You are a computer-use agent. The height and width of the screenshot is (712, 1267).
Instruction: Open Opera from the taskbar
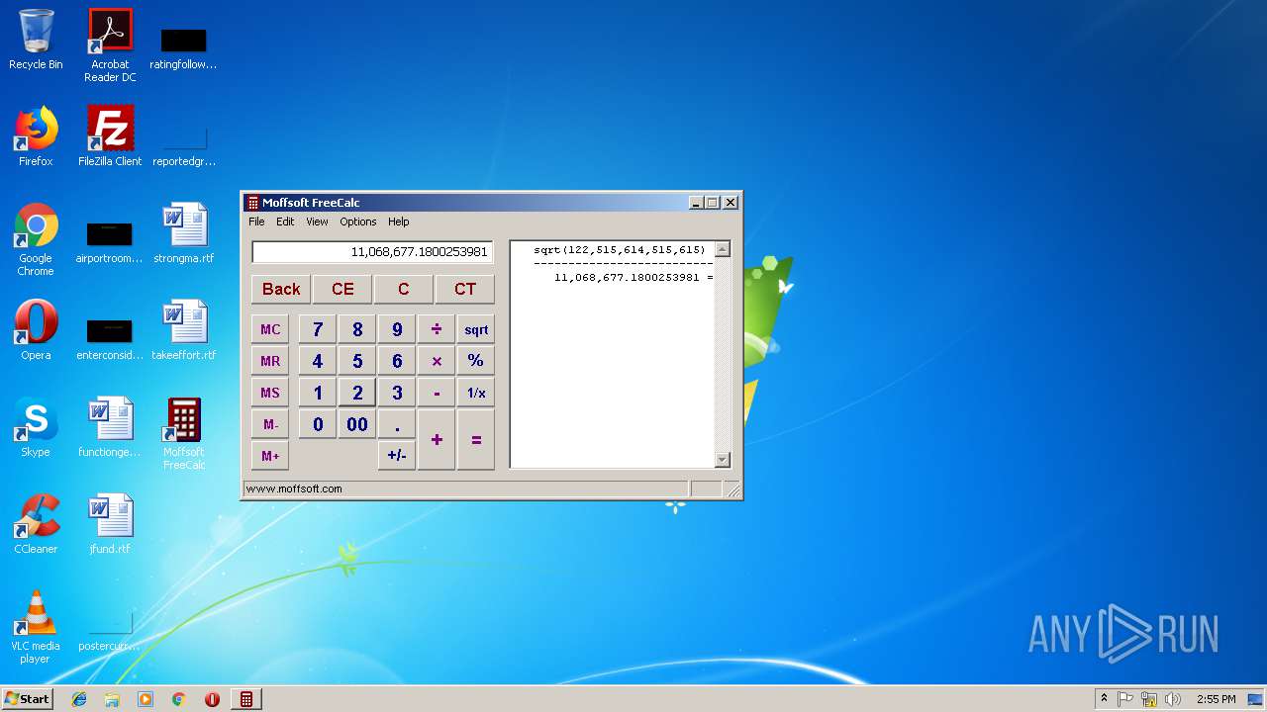pyautogui.click(x=212, y=699)
